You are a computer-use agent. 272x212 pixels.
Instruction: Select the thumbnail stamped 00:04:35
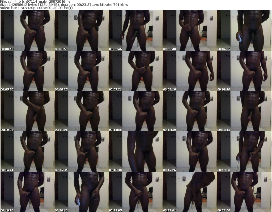click(x=244, y=31)
